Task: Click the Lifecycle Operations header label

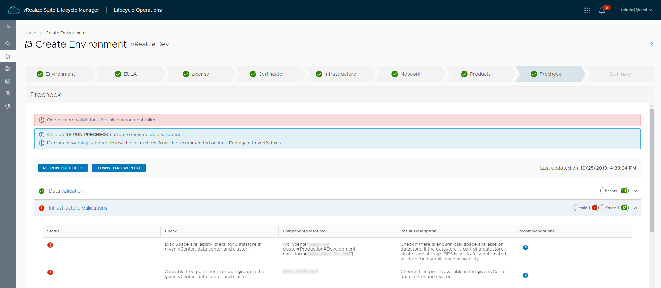Action: tap(138, 10)
